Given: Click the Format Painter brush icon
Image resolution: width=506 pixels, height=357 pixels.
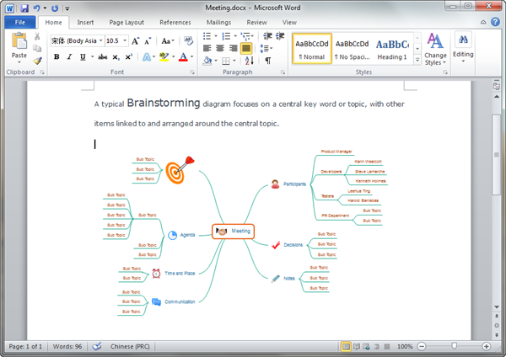Looking at the screenshot, I should point(38,61).
